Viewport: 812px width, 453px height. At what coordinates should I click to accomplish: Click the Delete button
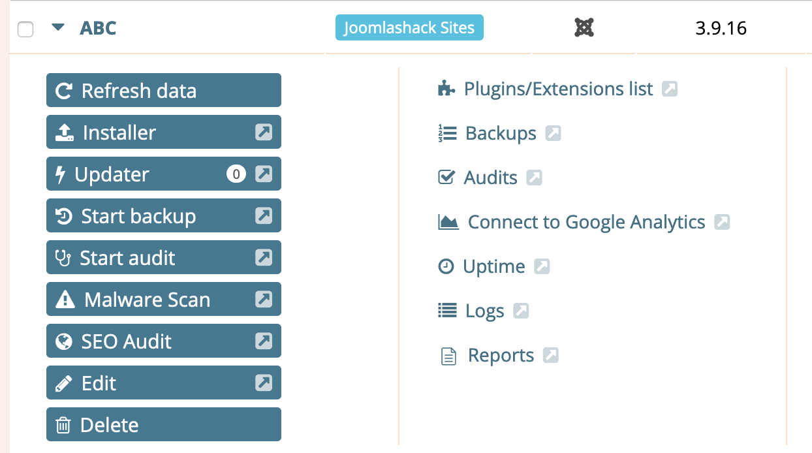pyautogui.click(x=164, y=424)
